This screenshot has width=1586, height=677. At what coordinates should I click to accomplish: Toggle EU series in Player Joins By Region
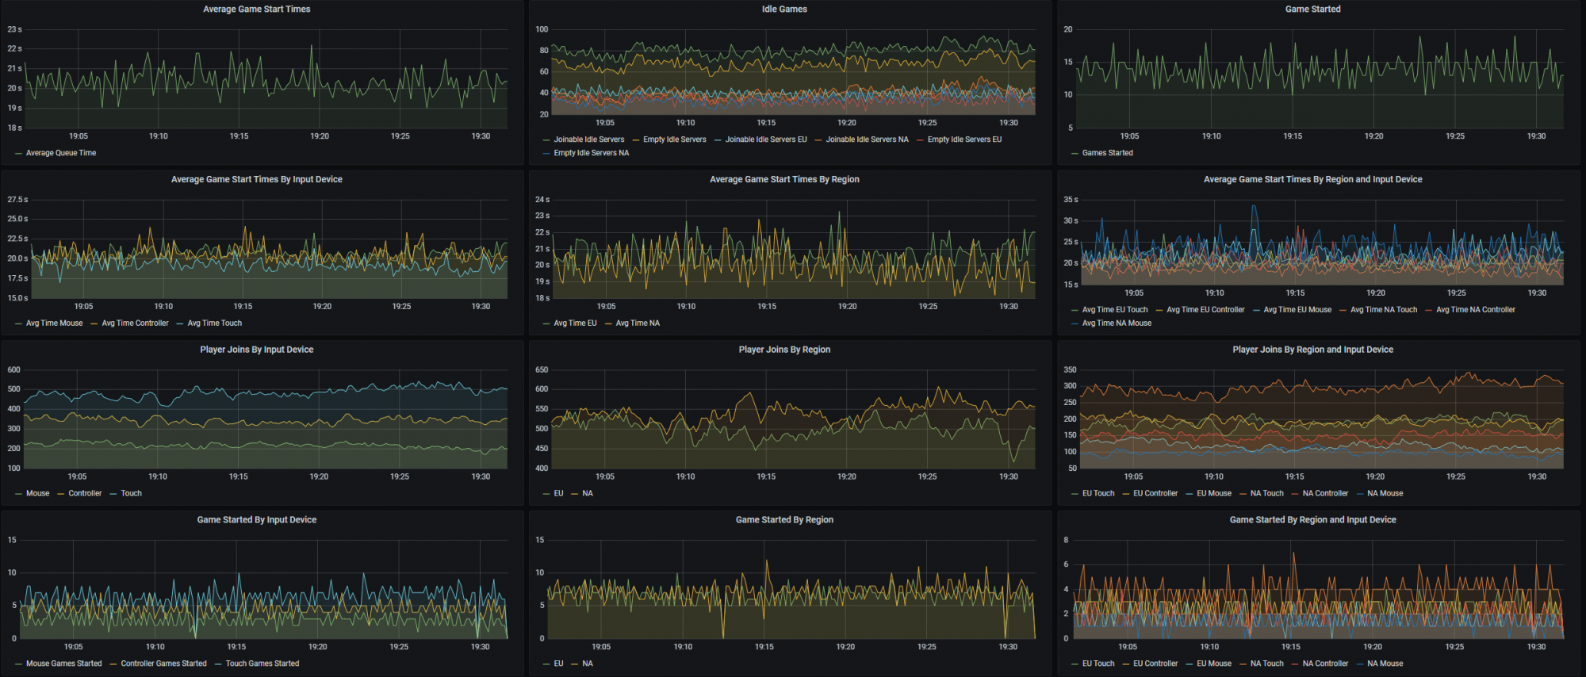click(x=558, y=494)
